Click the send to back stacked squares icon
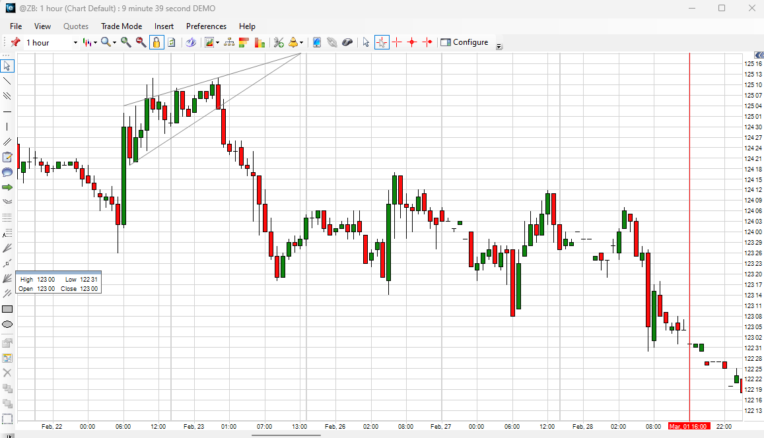The image size is (764, 438). tap(7, 404)
